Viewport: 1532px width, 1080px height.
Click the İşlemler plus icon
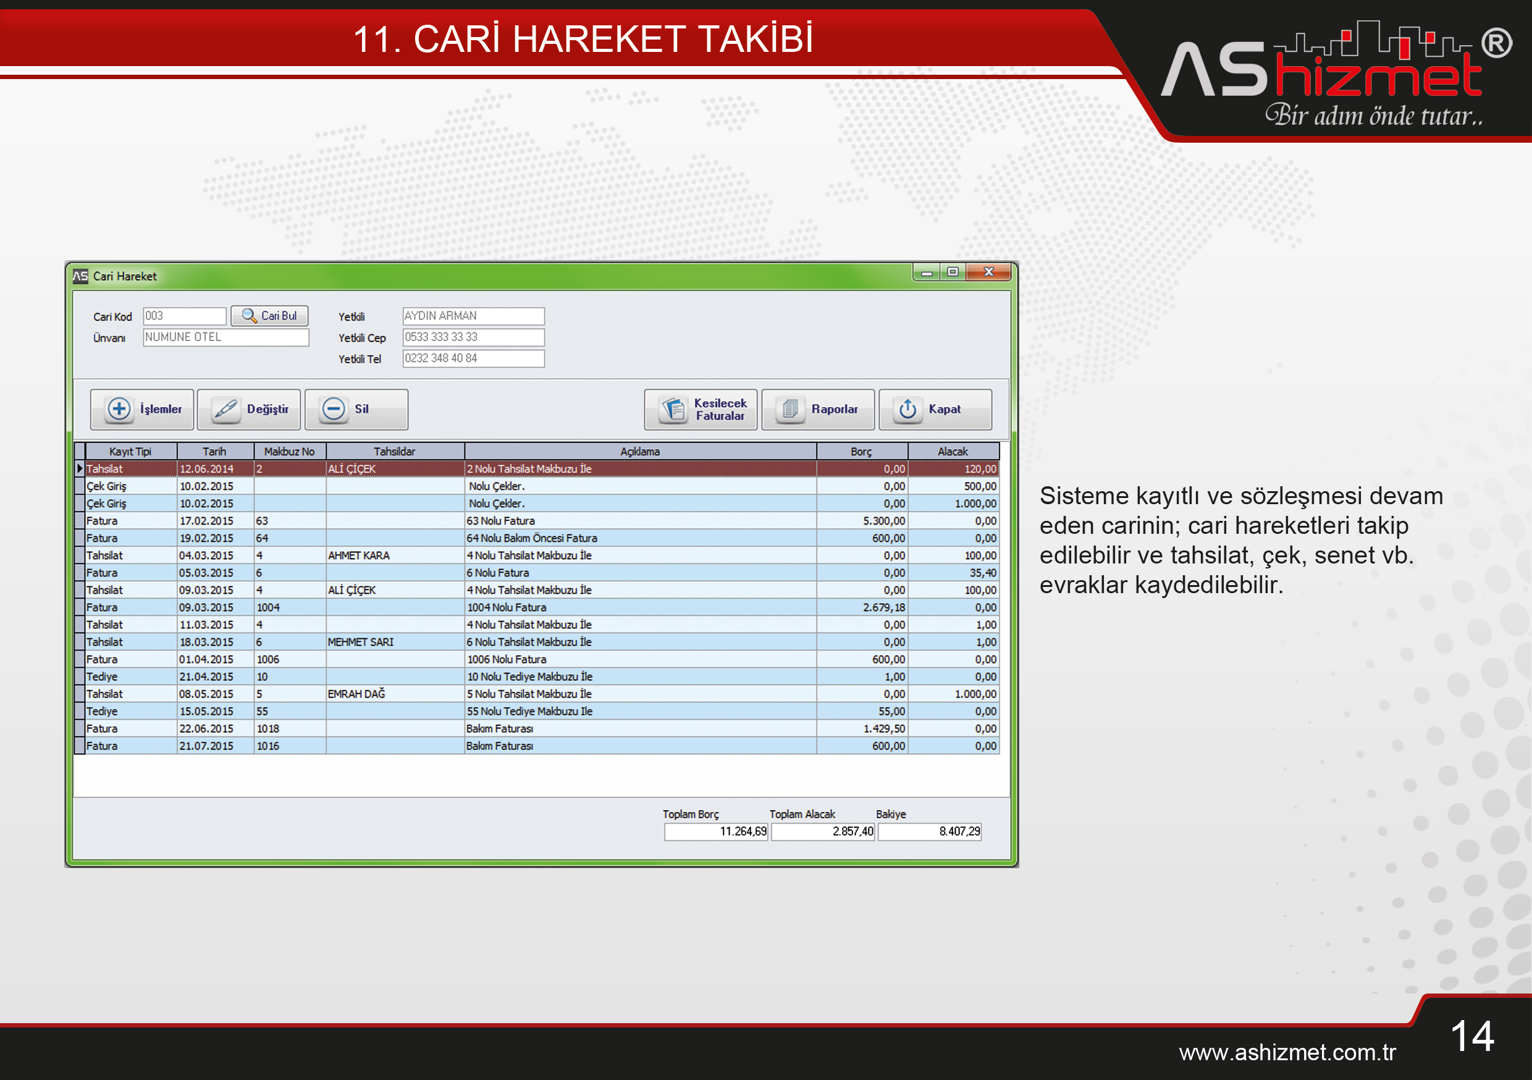pyautogui.click(x=119, y=408)
